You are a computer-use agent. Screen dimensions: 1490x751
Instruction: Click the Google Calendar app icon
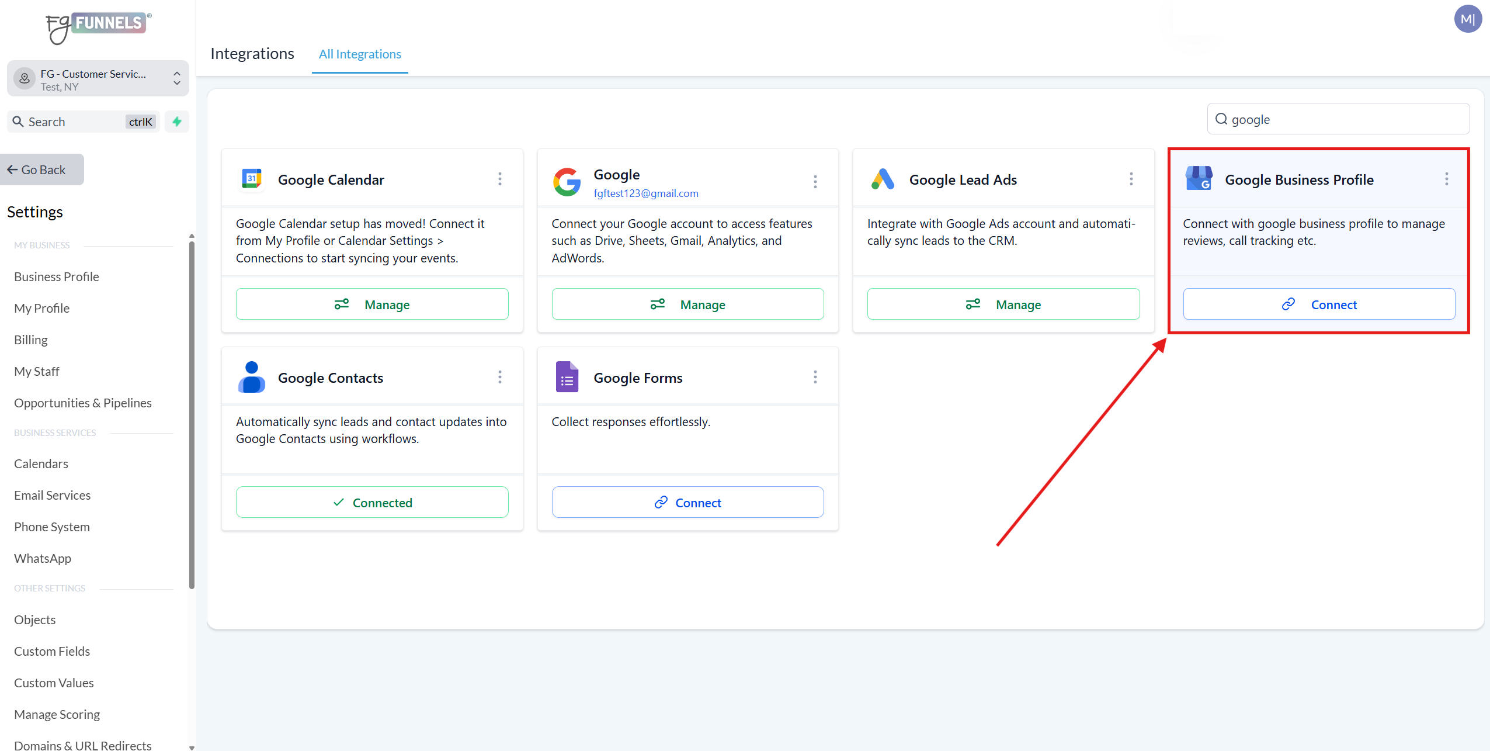click(x=252, y=179)
